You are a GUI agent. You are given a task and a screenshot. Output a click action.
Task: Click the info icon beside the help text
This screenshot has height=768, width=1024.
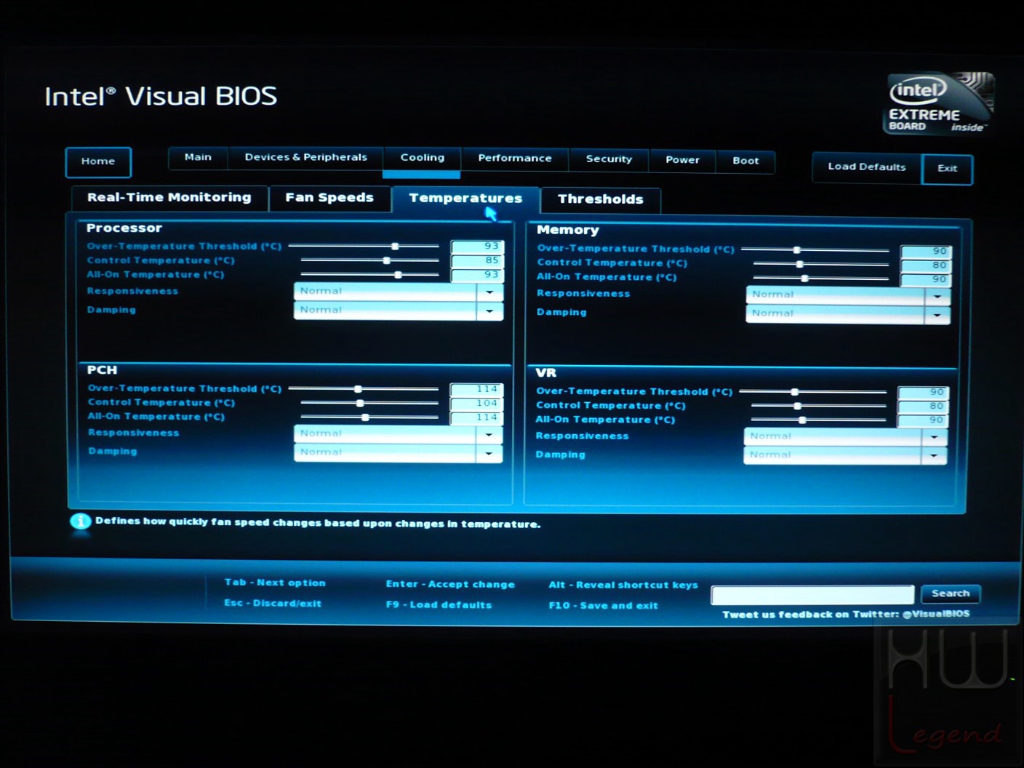coord(80,521)
